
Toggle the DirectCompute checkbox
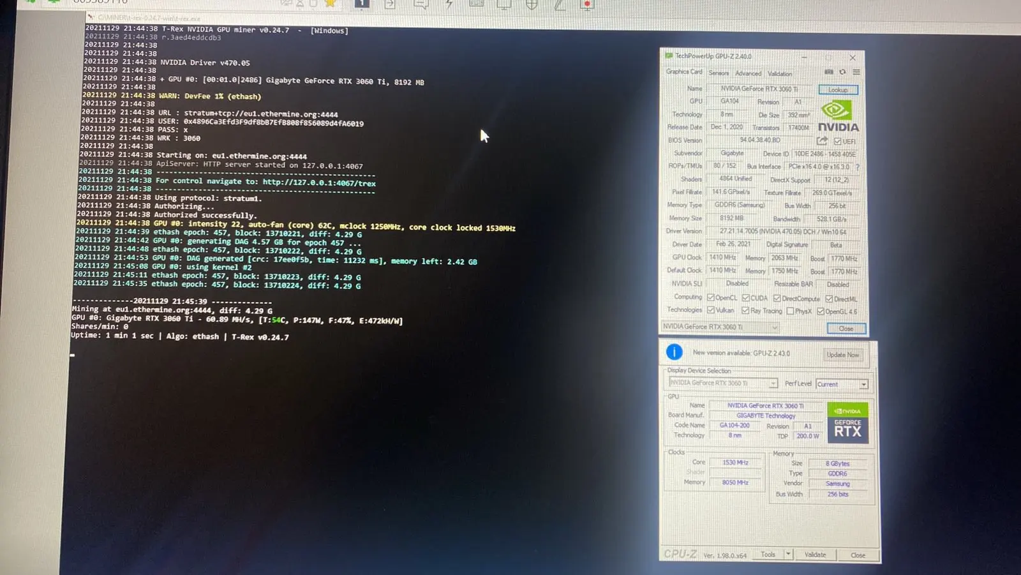coord(777,298)
